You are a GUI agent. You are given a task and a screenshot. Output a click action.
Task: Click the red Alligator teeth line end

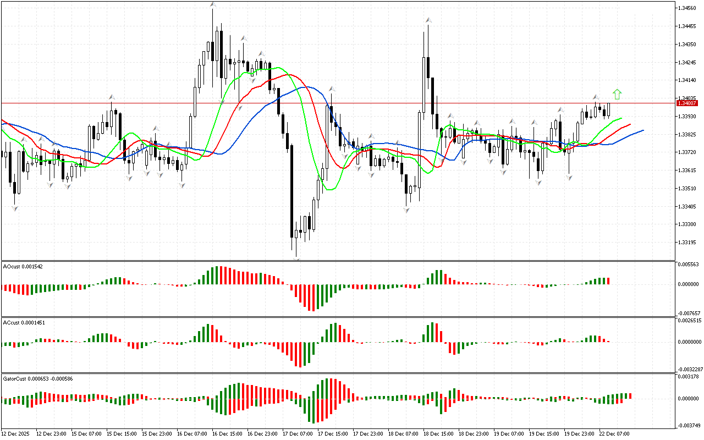click(630, 124)
